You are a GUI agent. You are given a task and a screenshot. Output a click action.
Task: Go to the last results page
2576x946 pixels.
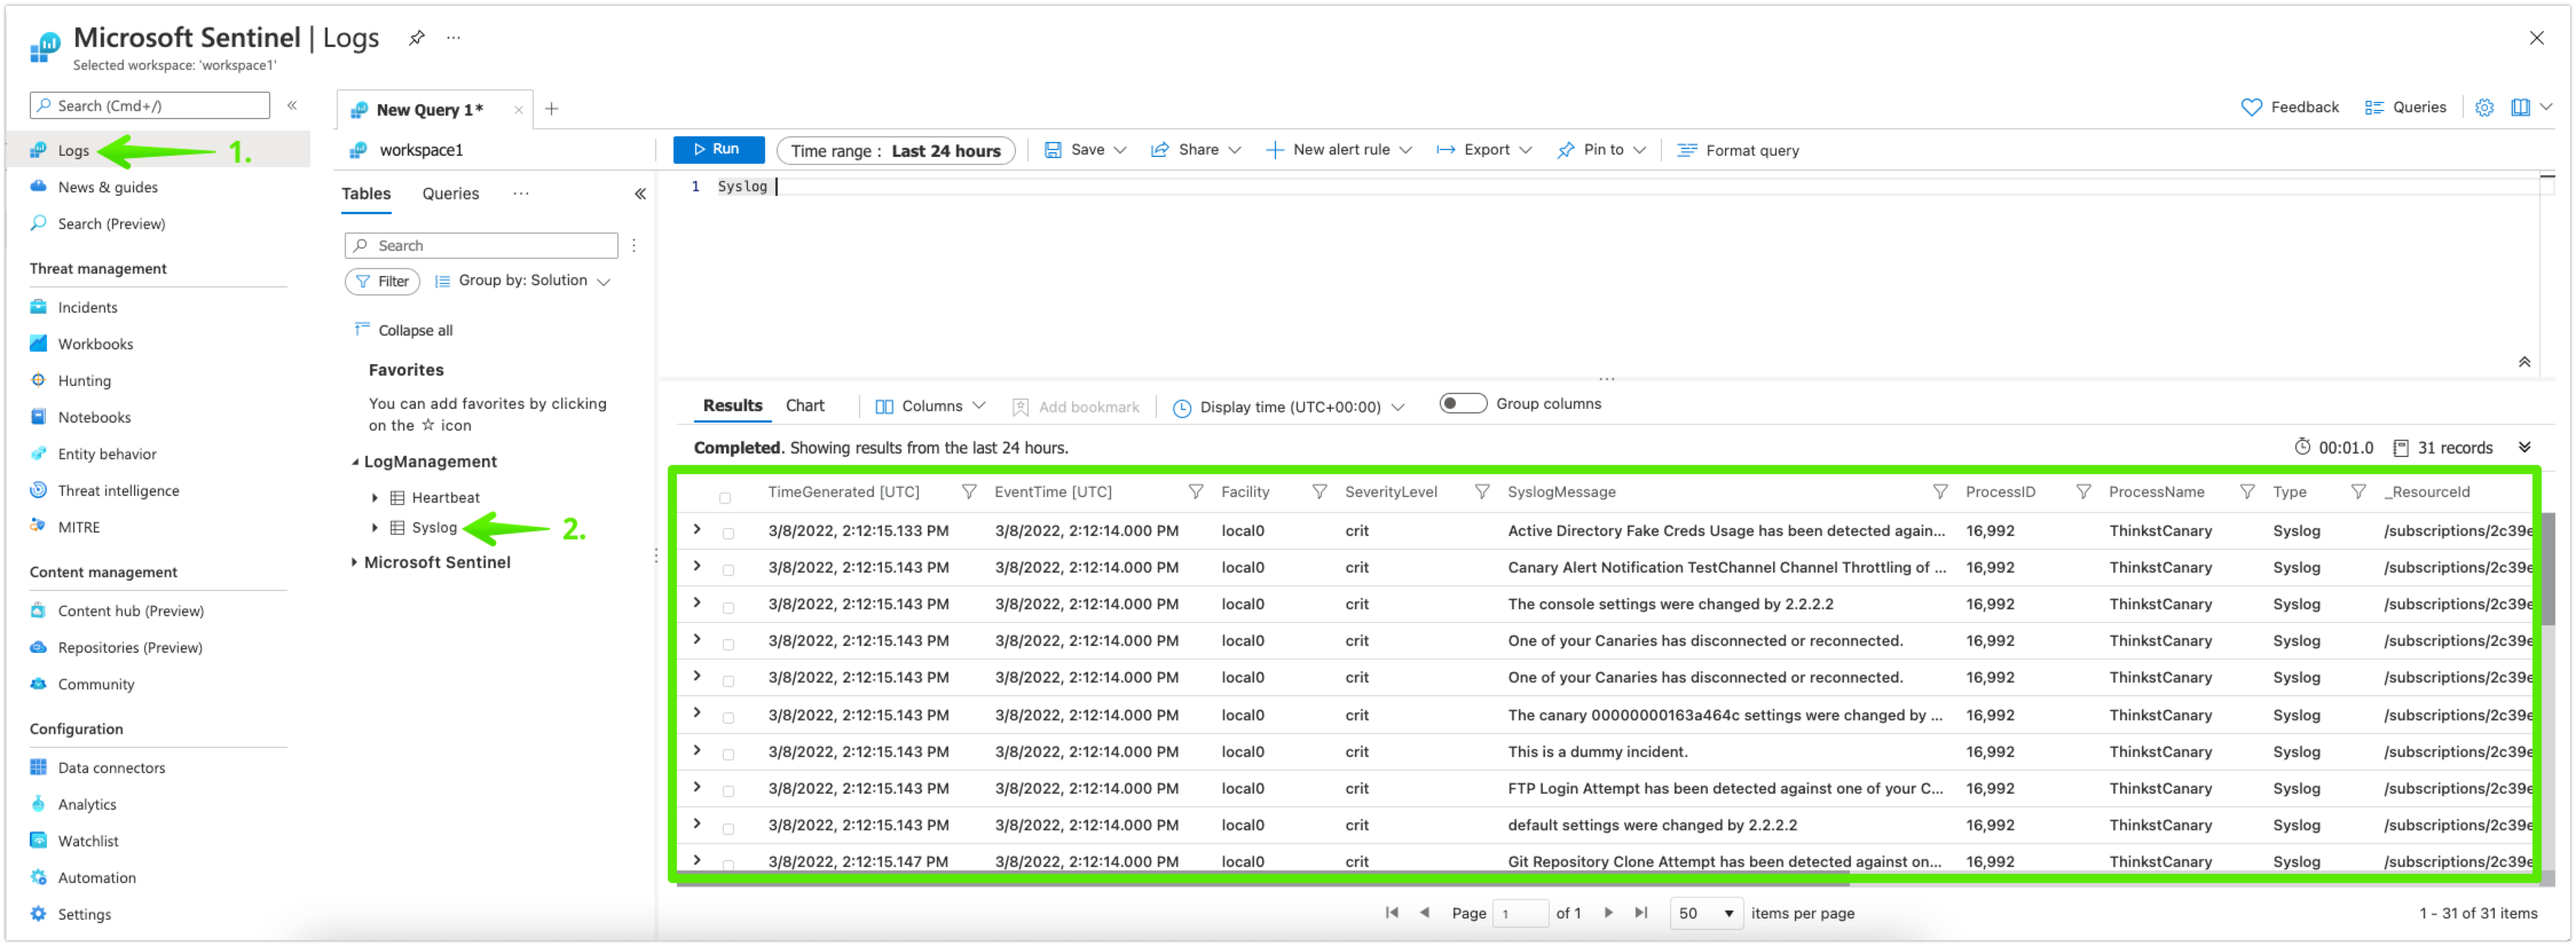pos(1641,913)
